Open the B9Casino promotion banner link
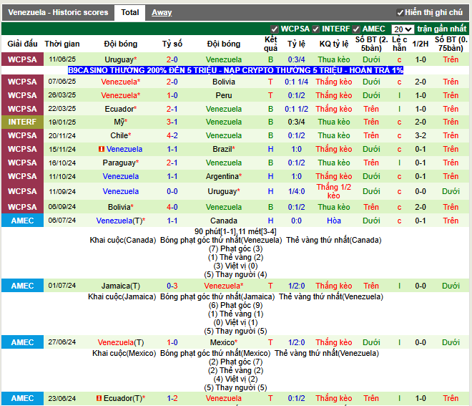 pyautogui.click(x=235, y=70)
